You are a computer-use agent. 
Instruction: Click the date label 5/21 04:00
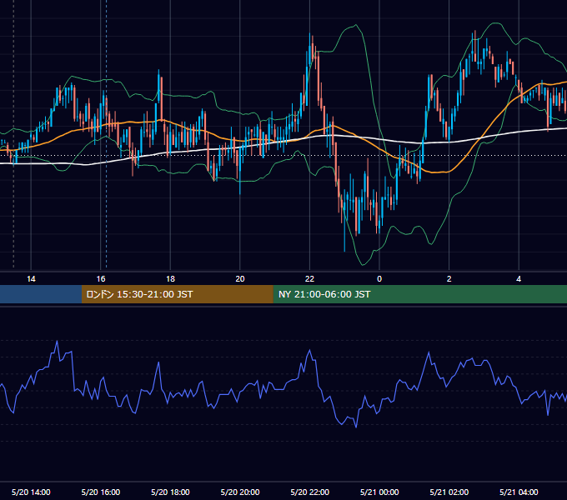tap(519, 492)
